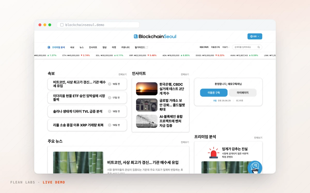310x193 pixels.
Task: Open the KR language dropdown
Action: click(x=255, y=37)
